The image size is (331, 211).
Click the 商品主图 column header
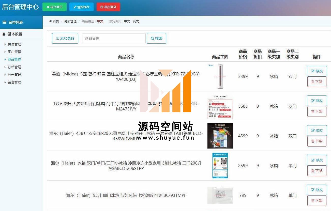pos(220,57)
